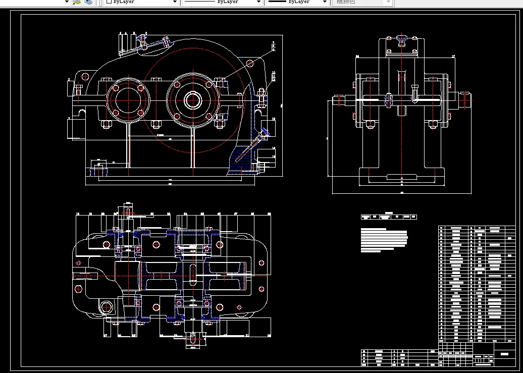523x373 pixels.
Task: Click the layer previous icon
Action: tap(88, 2)
